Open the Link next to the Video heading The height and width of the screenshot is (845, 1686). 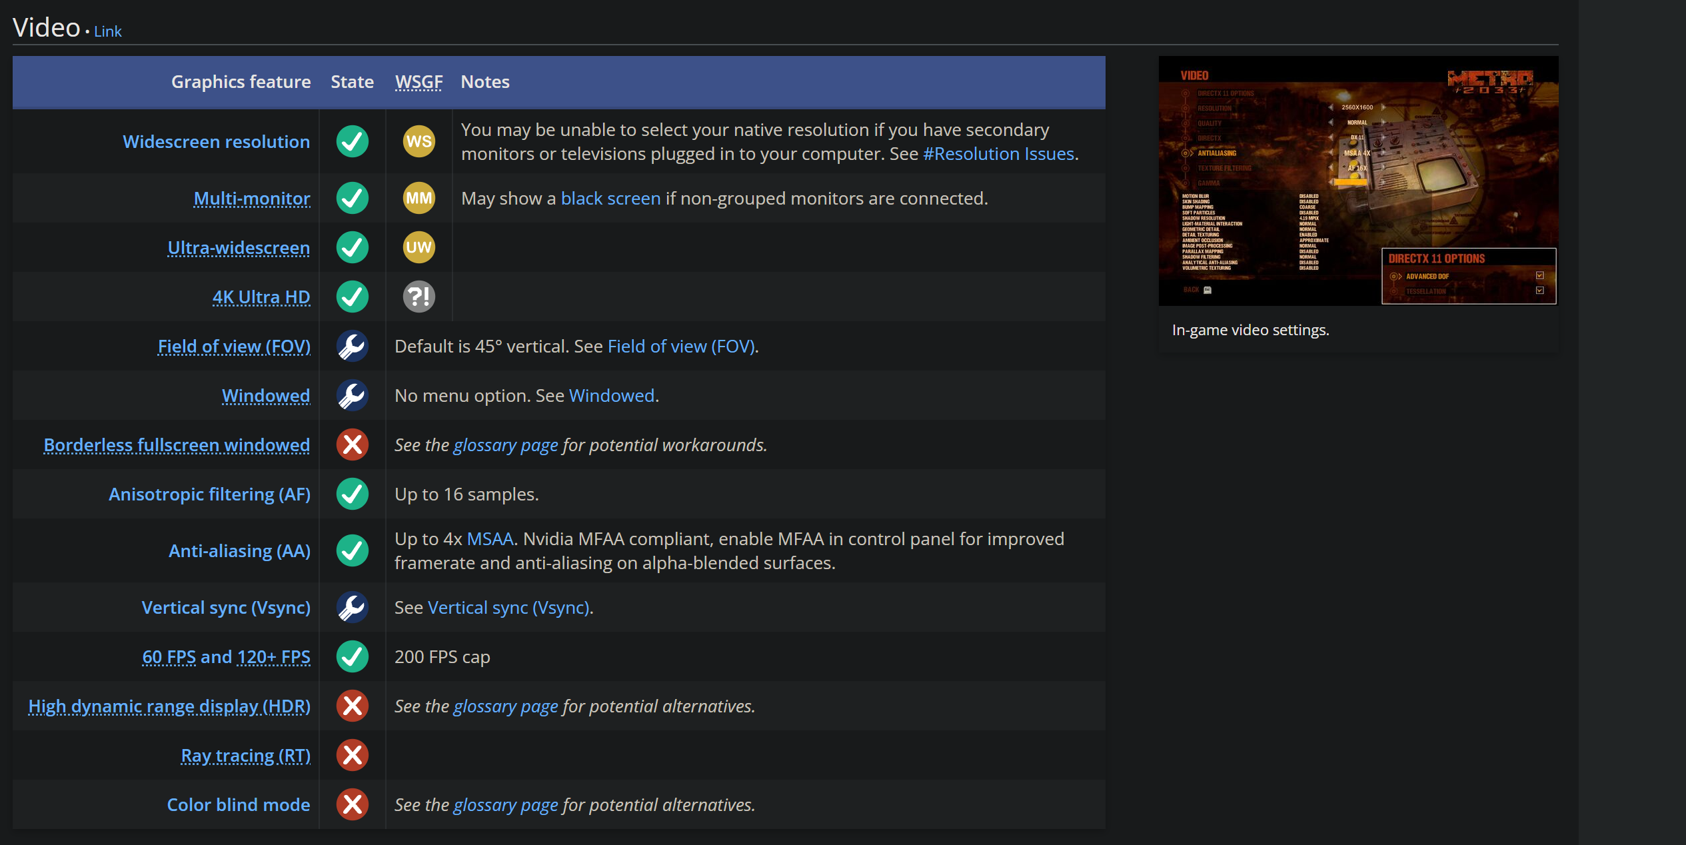(x=108, y=31)
